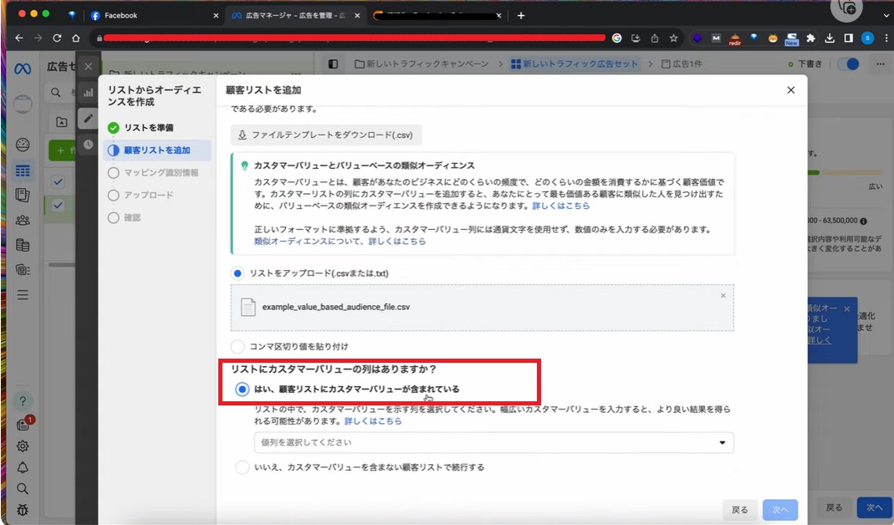
Task: Select コンマ区切り値を貼り付け radio option
Action: pos(238,346)
